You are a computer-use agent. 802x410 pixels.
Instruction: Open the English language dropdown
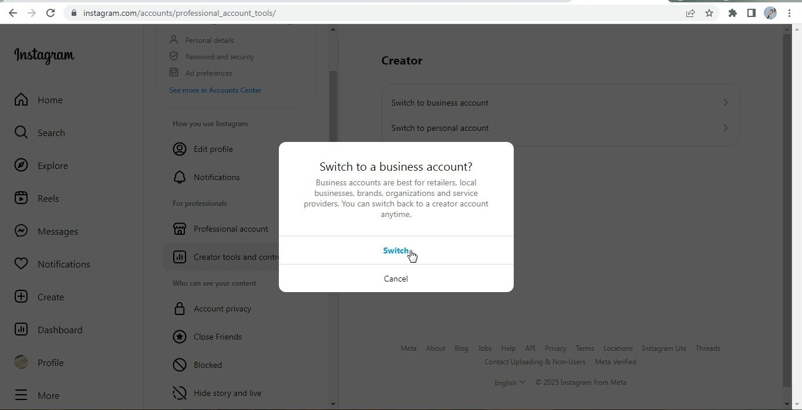510,382
